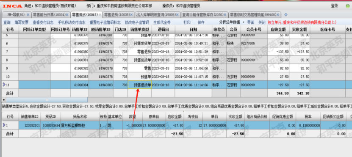The height and width of the screenshot is (157, 352).
Task: Close the PM-导航 tab with its X icon
Action: 28,15
